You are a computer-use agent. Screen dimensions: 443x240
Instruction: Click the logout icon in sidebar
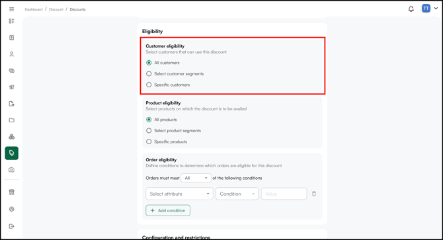tap(12, 226)
